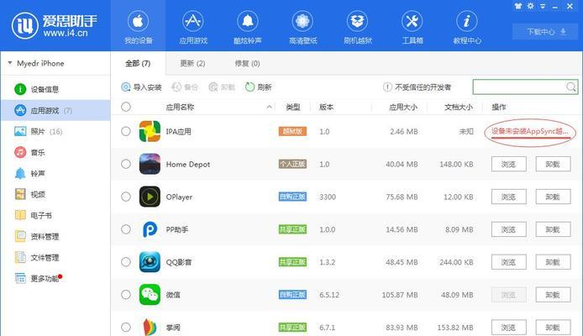Switch to the 全部 (7) tab
This screenshot has width=583, height=336.
(138, 64)
